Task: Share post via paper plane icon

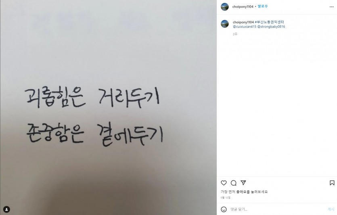Action: [x=243, y=183]
